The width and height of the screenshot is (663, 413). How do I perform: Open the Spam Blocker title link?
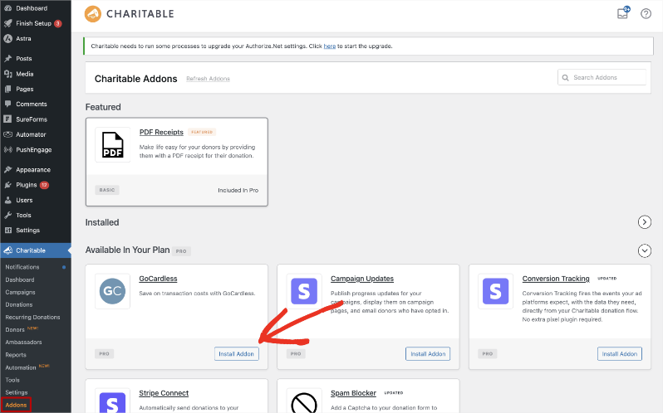(x=353, y=393)
